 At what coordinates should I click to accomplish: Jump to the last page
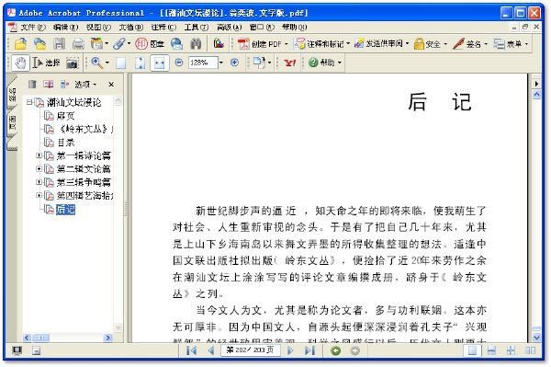click(x=309, y=350)
